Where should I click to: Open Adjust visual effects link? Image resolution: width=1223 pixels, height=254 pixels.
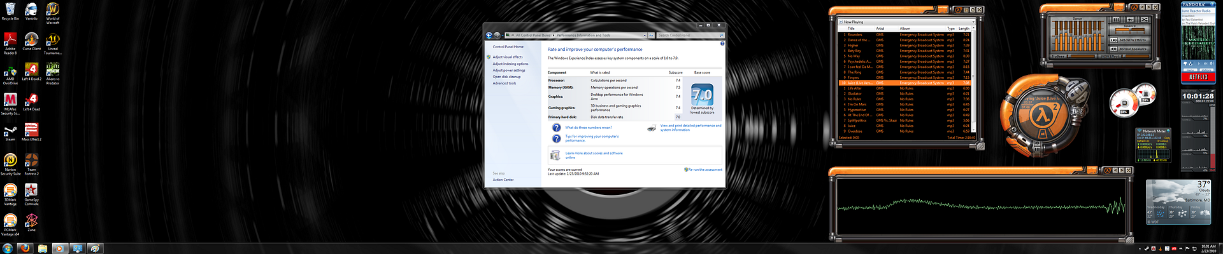tap(508, 57)
